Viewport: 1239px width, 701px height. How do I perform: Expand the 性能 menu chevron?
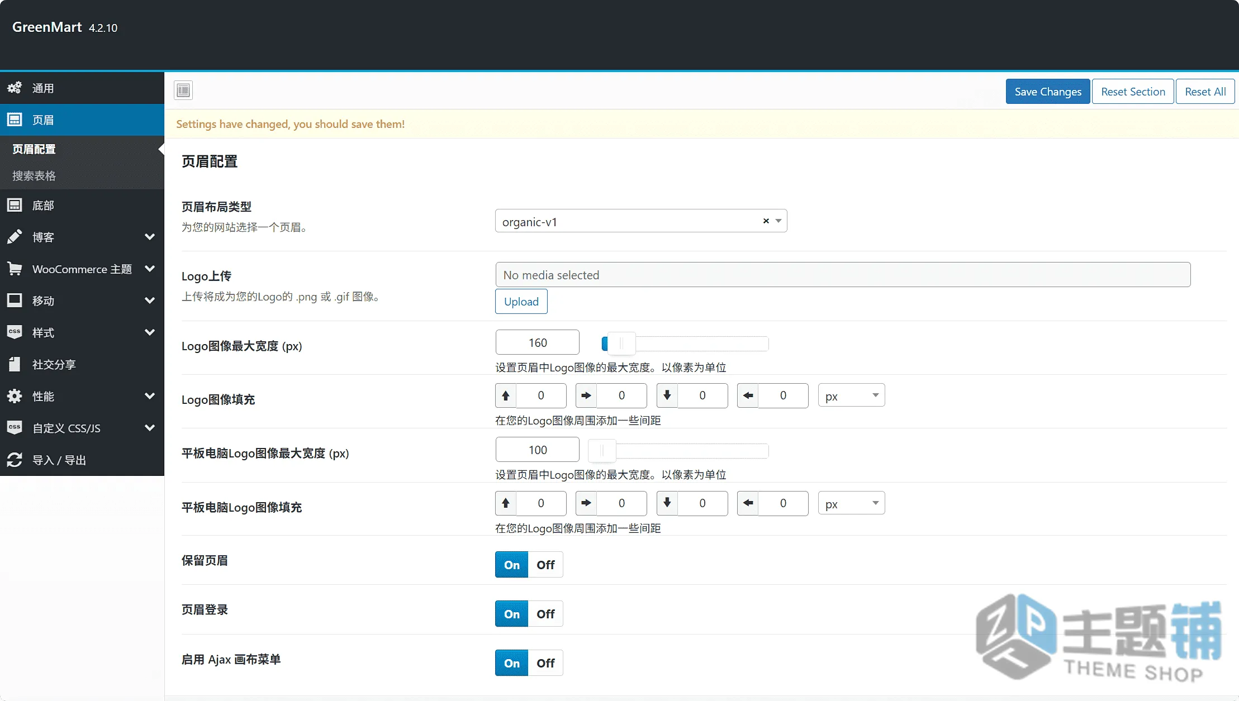coord(150,396)
